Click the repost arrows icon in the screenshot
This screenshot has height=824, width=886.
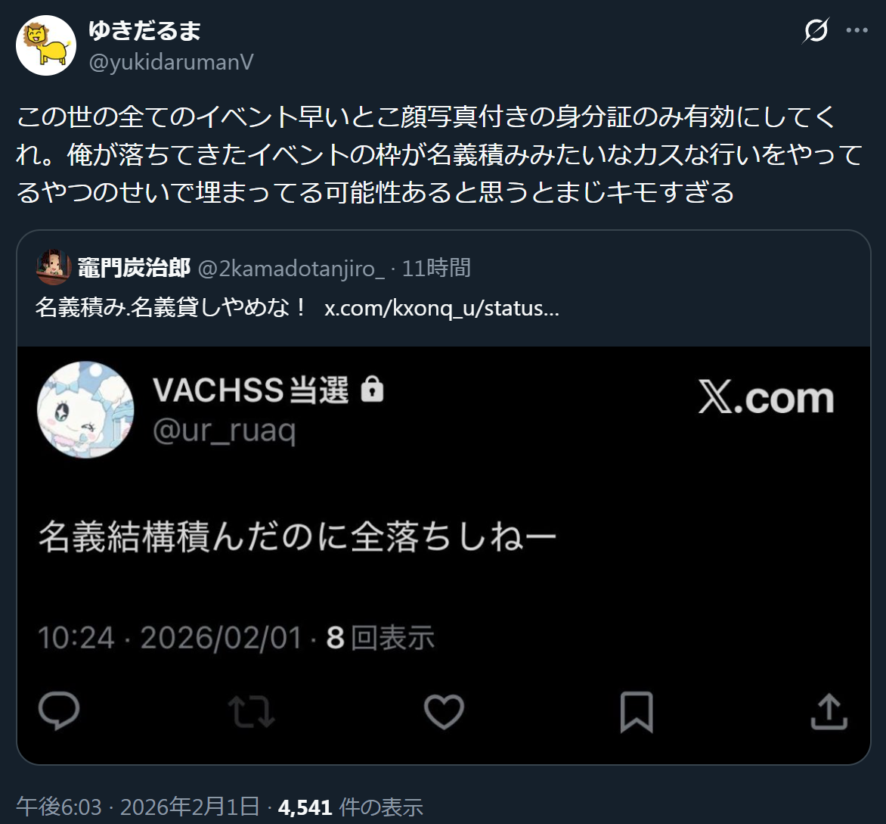pos(252,711)
